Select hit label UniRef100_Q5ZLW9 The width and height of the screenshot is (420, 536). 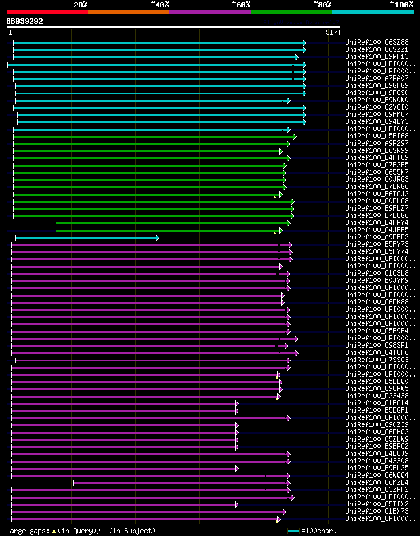[377, 439]
